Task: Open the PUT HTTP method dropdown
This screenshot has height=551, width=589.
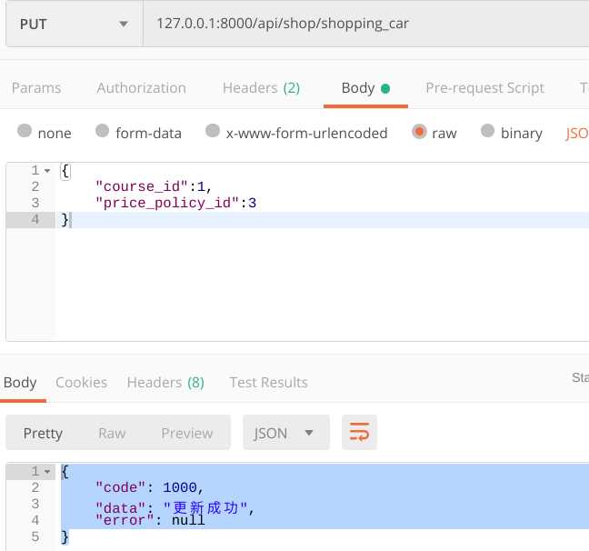Action: coord(74,24)
